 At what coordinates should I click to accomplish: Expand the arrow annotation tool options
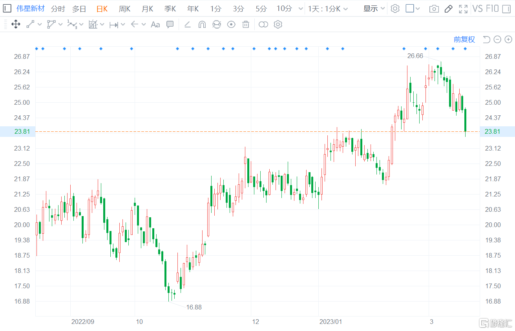pyautogui.click(x=144, y=24)
